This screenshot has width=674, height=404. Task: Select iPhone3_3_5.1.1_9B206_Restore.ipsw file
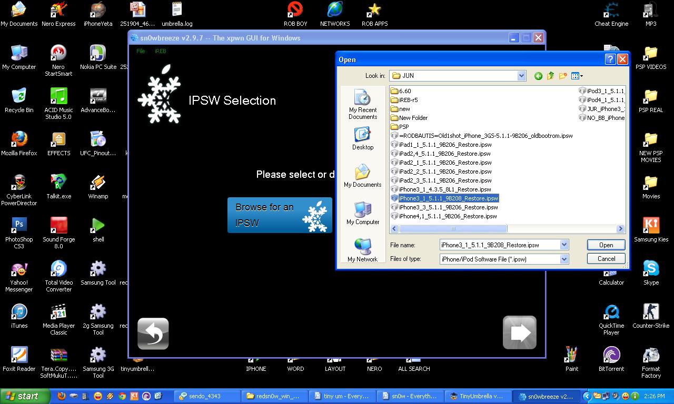pos(444,207)
